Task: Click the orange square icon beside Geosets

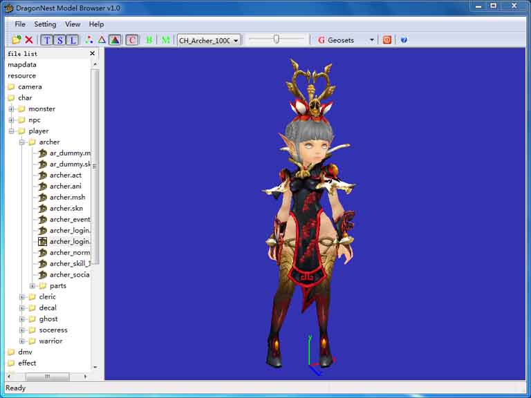Action: (x=387, y=40)
